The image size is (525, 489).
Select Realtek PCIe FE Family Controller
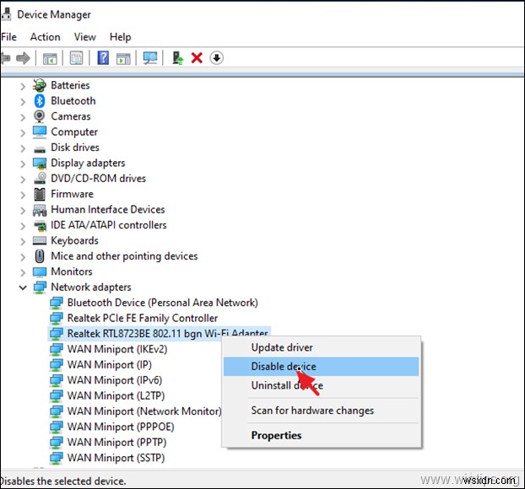pyautogui.click(x=143, y=318)
